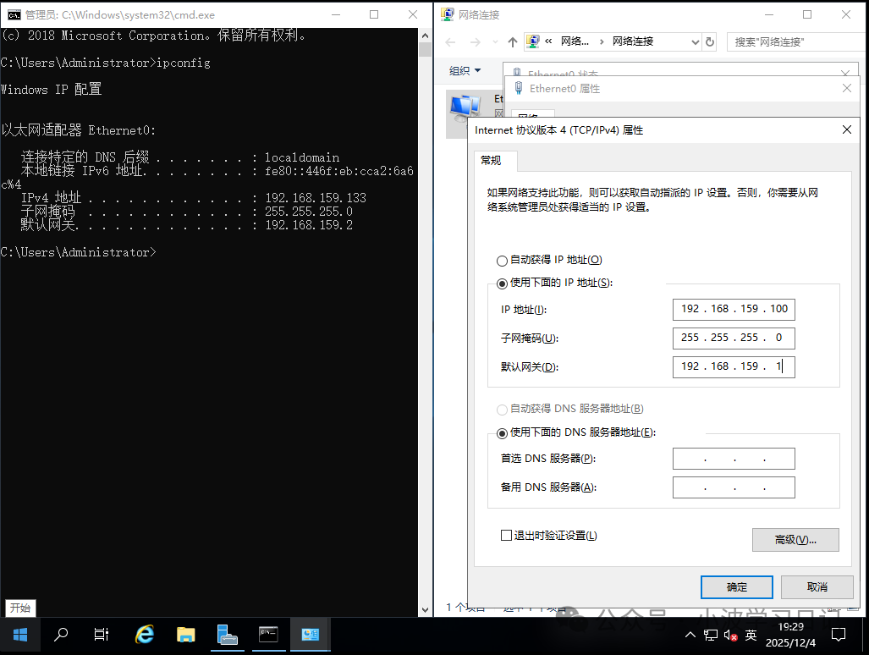The height and width of the screenshot is (655, 869).
Task: Open the Windows Start menu
Action: pyautogui.click(x=20, y=635)
